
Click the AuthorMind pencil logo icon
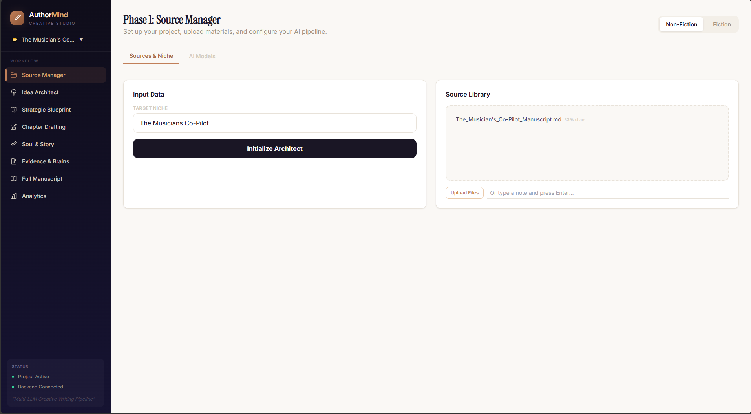17,18
